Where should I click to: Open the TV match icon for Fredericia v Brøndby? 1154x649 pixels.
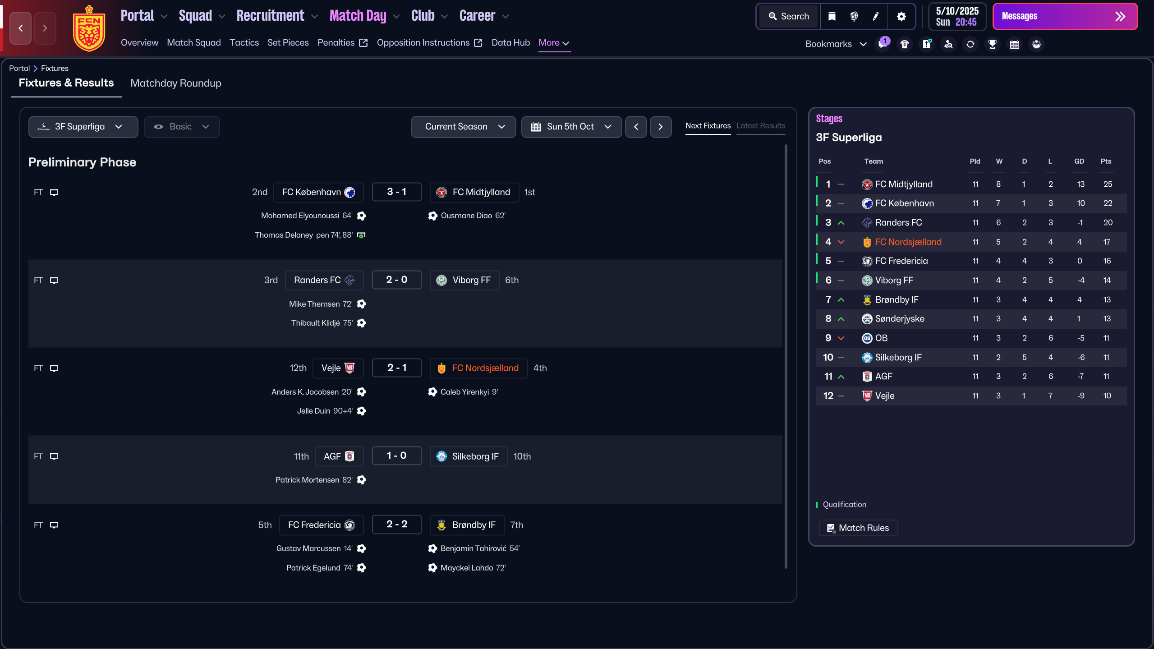pos(54,525)
